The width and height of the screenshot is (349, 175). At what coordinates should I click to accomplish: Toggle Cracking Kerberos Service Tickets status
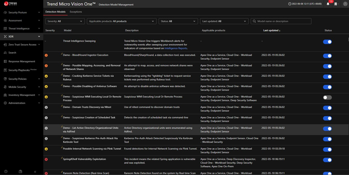point(327,77)
